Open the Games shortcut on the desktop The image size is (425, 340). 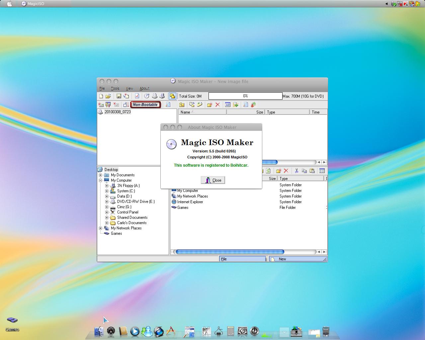(12, 324)
